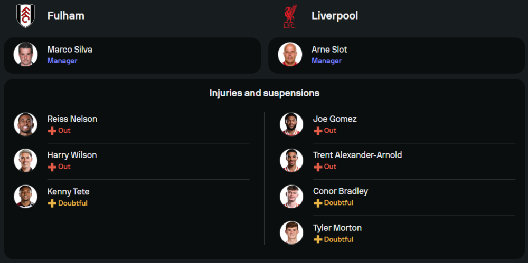Click the Injuries and suspensions heading
Viewport: 528px width, 263px height.
[264, 93]
